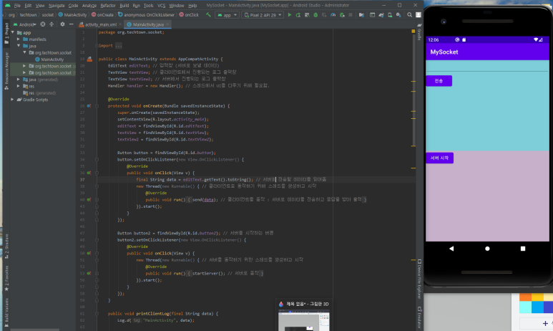Click the gutter icon on line 53
This screenshot has height=331, width=553.
89,273
